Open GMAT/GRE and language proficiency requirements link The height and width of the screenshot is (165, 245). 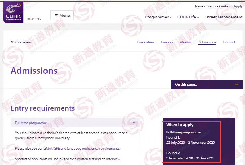(x=81, y=148)
